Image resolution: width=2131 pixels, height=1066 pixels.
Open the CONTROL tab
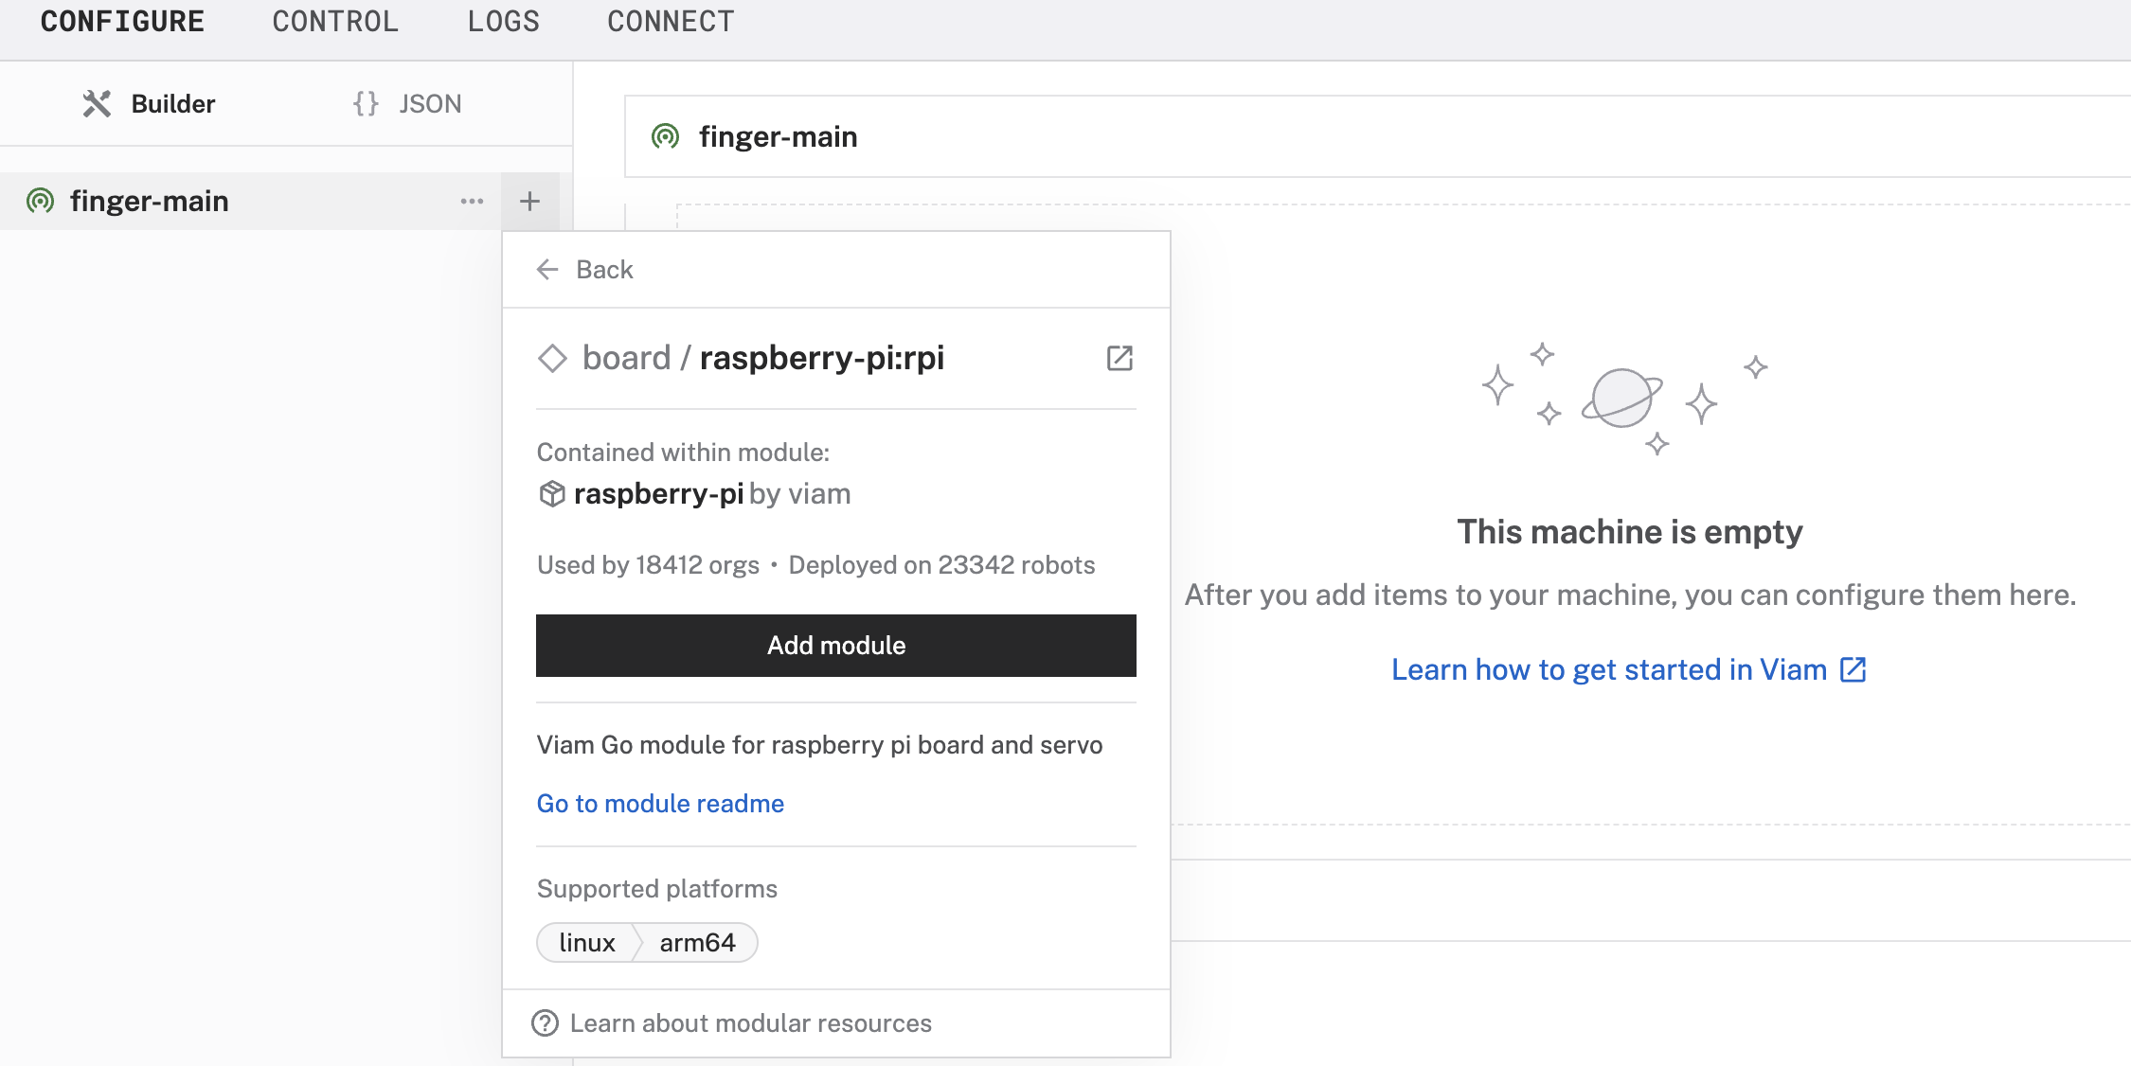[x=335, y=22]
